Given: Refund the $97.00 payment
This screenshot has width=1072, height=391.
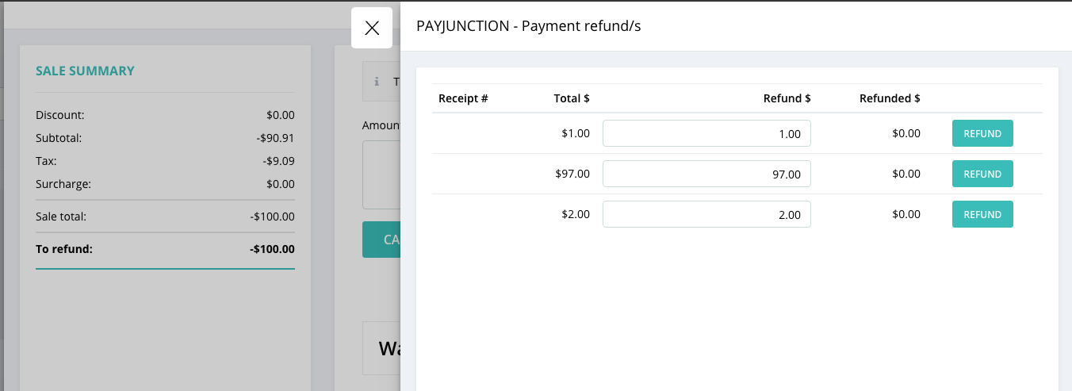Looking at the screenshot, I should [x=982, y=174].
